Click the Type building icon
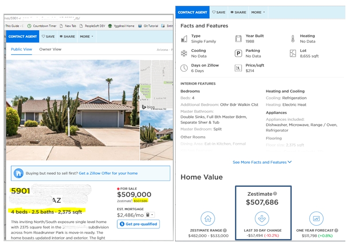 pyautogui.click(x=184, y=39)
